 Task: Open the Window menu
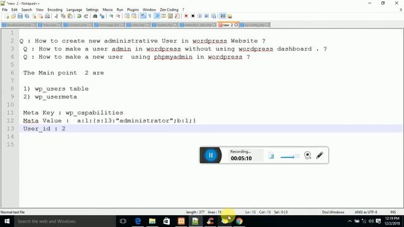149,9
